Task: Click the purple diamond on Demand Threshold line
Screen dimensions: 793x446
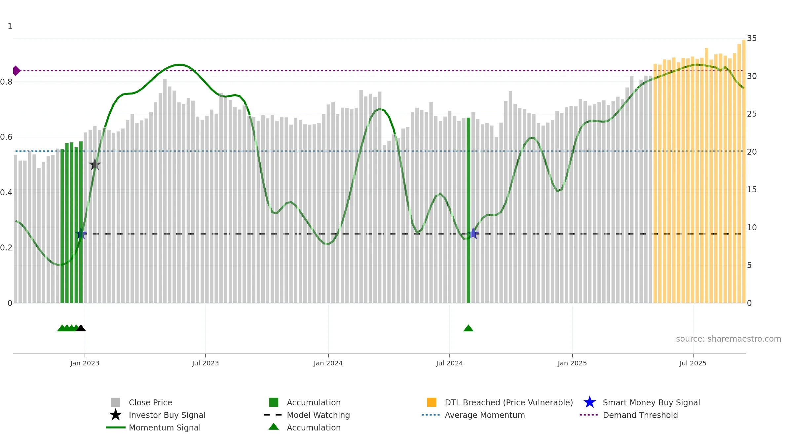Action: pos(16,71)
